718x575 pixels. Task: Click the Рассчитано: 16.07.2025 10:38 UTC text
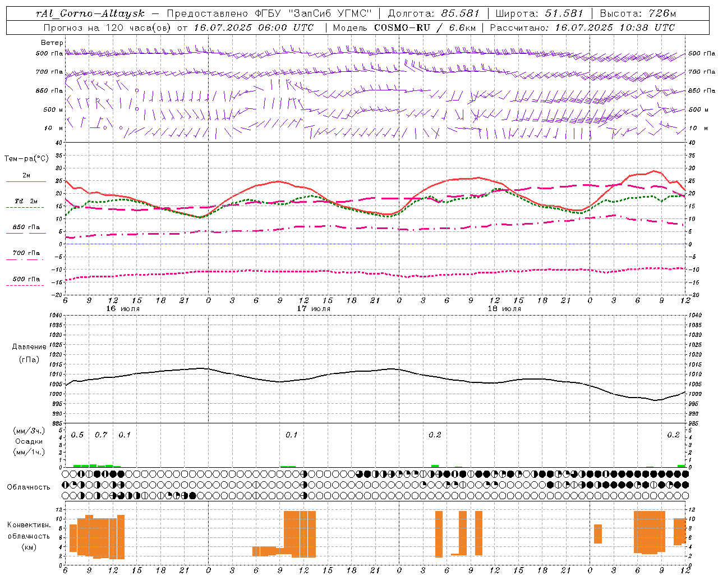pyautogui.click(x=582, y=28)
